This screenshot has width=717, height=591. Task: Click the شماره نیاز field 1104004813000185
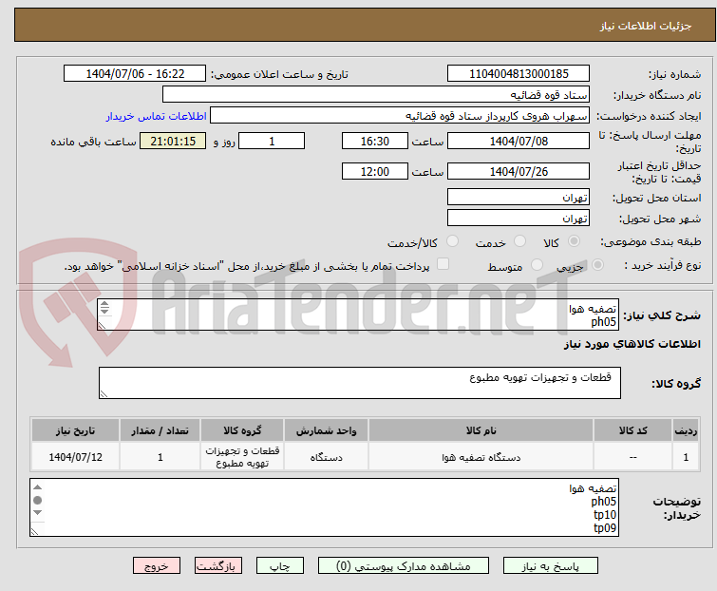coord(519,74)
